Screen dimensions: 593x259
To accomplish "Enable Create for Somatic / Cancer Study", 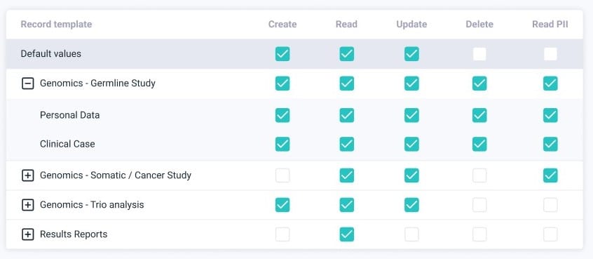I will [282, 175].
